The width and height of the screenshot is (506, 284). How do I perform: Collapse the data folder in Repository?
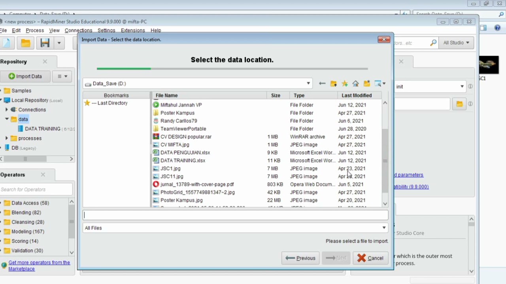[7, 119]
